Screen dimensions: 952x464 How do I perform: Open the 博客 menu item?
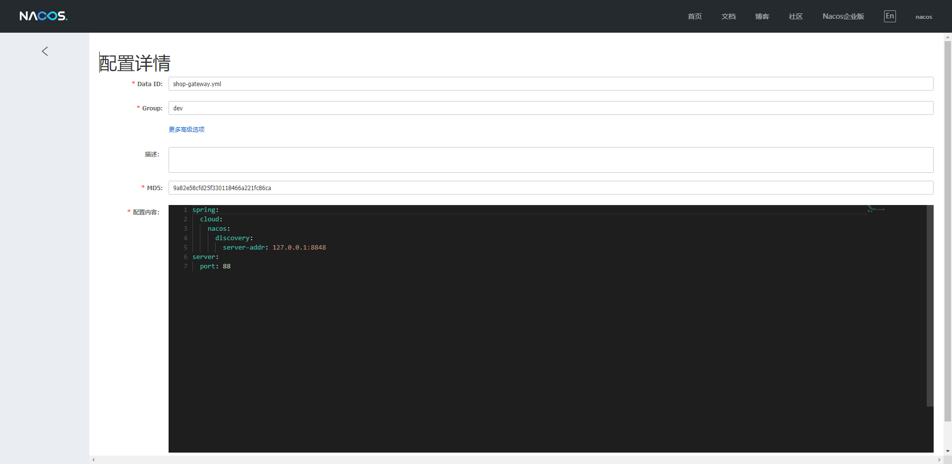pyautogui.click(x=762, y=16)
